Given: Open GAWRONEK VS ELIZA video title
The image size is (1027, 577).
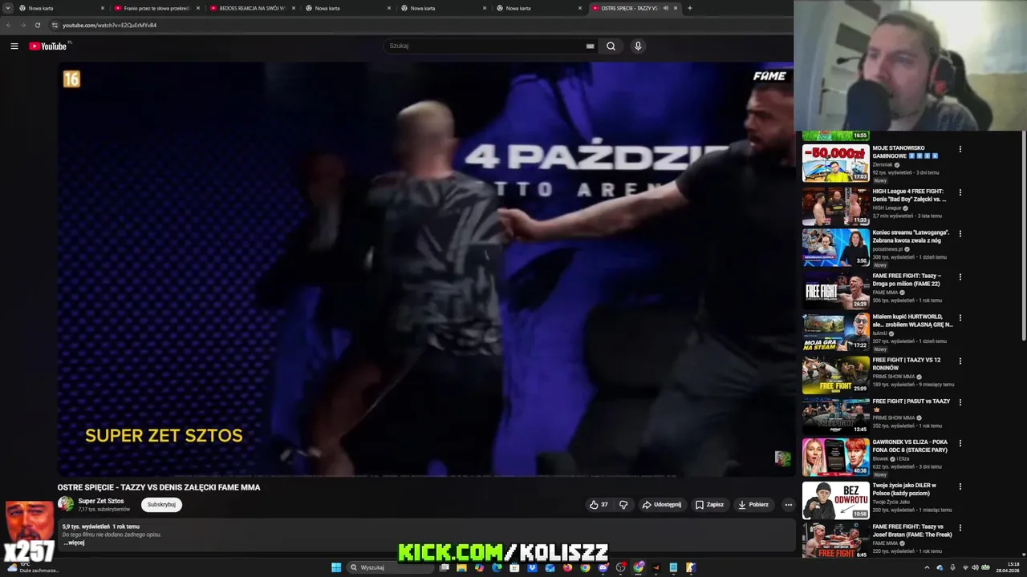Looking at the screenshot, I should (911, 446).
